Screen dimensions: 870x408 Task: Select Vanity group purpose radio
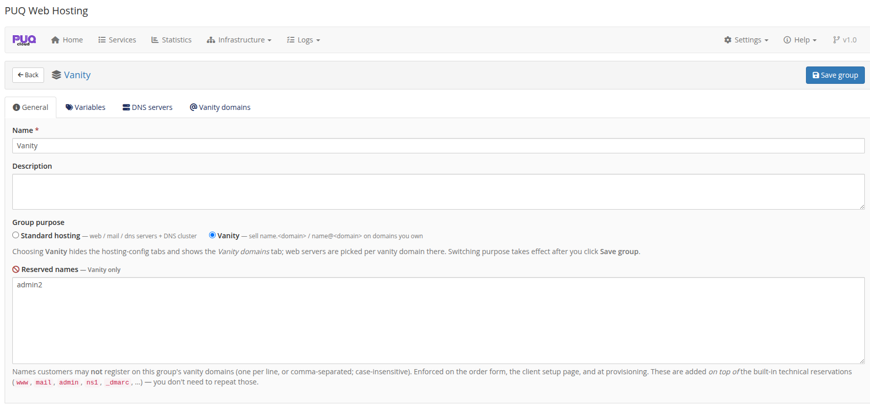[212, 235]
